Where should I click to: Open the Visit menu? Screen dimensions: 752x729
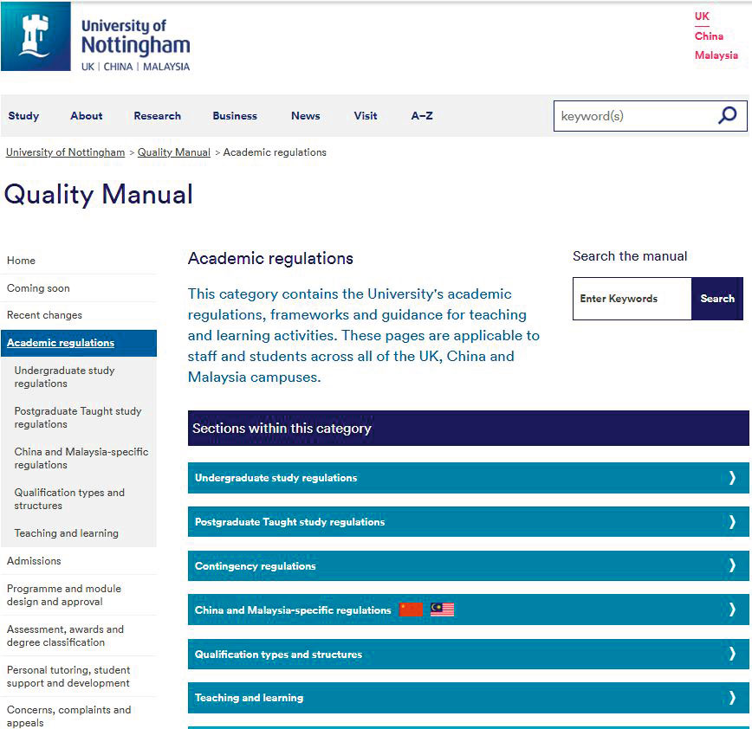pyautogui.click(x=366, y=116)
